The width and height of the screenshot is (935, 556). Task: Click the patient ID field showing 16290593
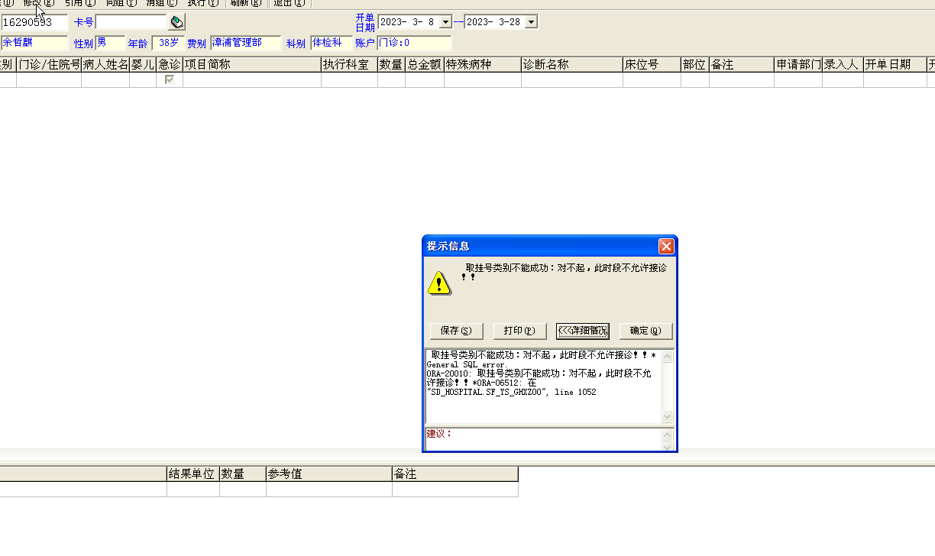coord(34,22)
